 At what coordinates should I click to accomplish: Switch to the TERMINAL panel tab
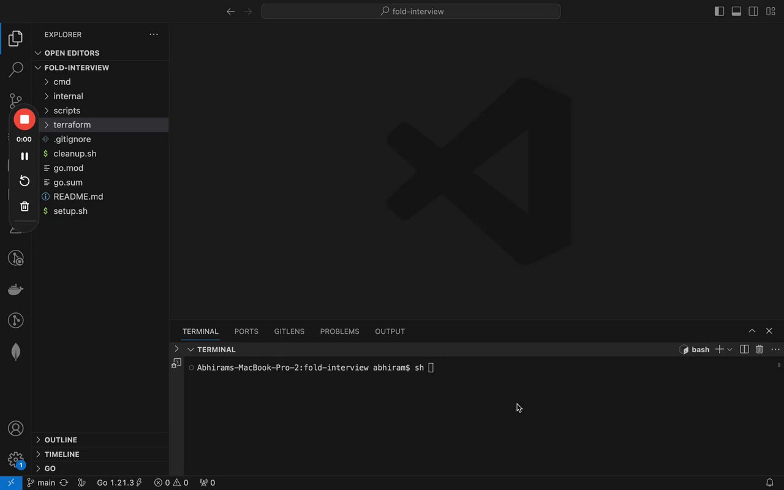pos(200,331)
